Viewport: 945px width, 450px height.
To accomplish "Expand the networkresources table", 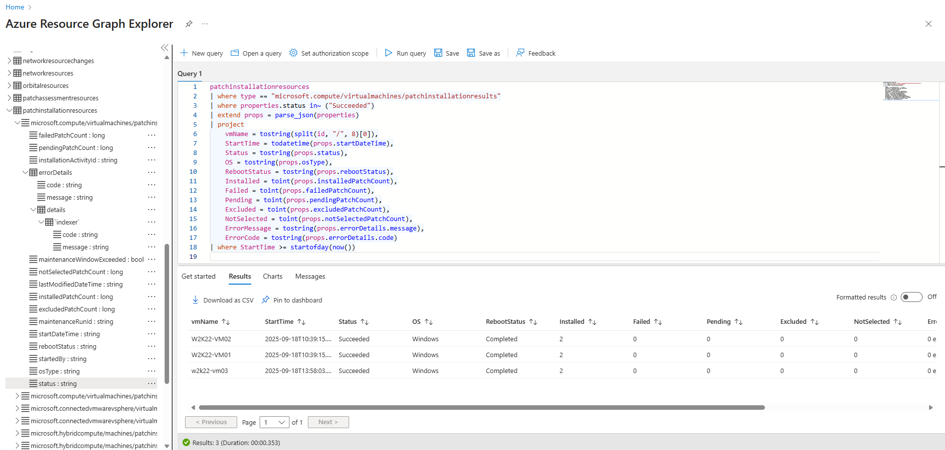I will [9, 73].
